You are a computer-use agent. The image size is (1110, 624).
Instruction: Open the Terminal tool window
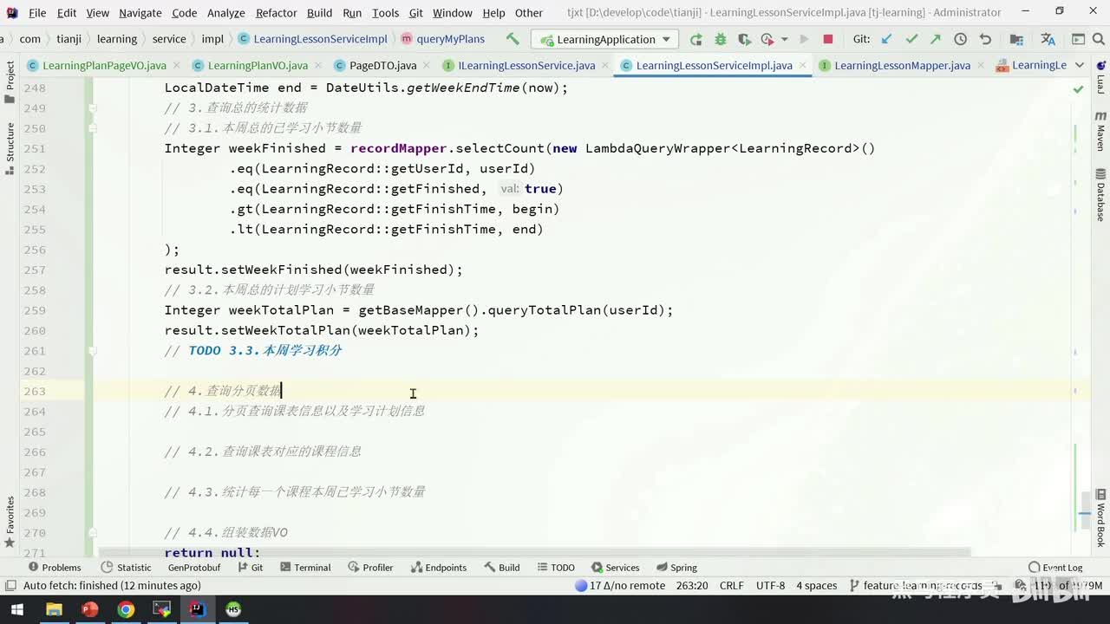304,568
